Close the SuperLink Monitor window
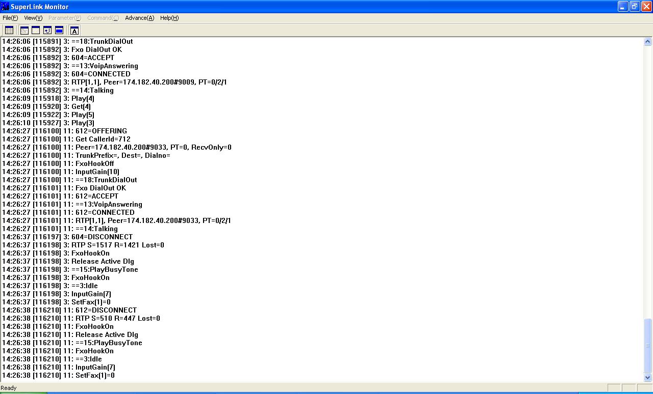Viewport: 653px width, 394px height. point(646,7)
